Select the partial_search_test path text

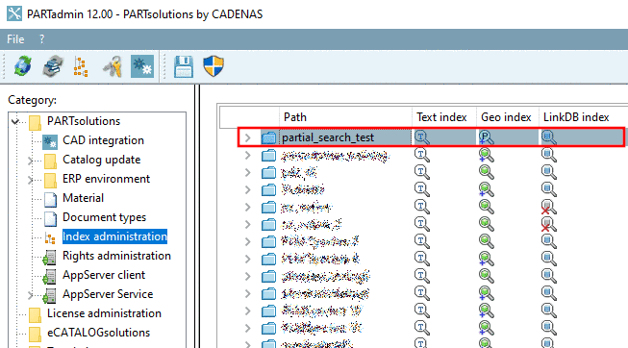point(328,137)
